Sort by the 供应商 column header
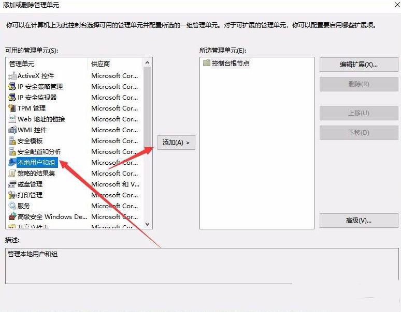Viewport: 401px width, 312px height. tap(114, 64)
